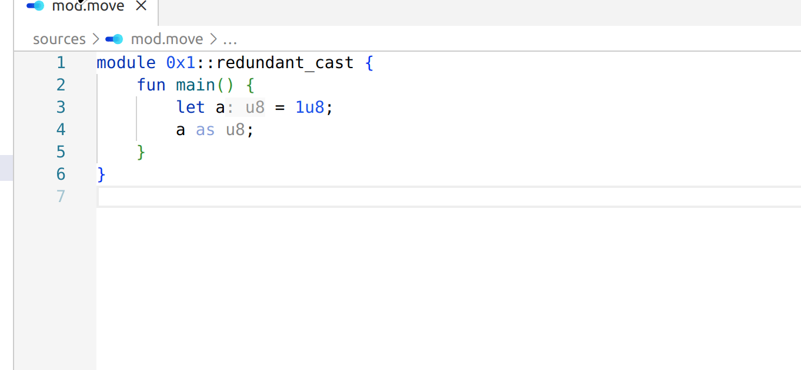Click the main function name on line 2
The image size is (801, 370).
pos(195,85)
